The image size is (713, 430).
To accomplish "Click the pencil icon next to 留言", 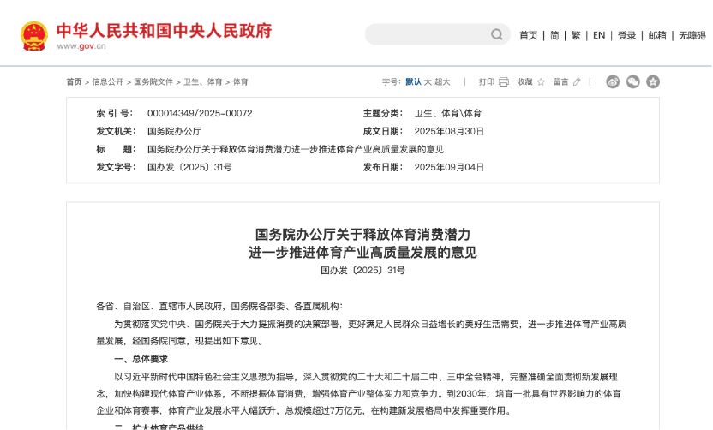I will coord(577,82).
